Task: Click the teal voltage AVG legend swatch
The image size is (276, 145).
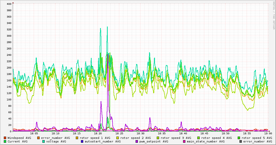Action: [x=43, y=141]
